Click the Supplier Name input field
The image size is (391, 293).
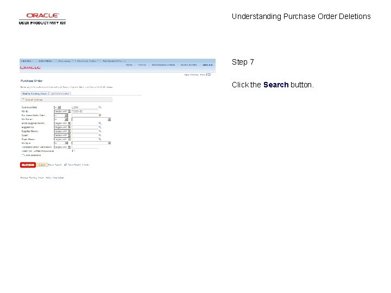click(85, 131)
